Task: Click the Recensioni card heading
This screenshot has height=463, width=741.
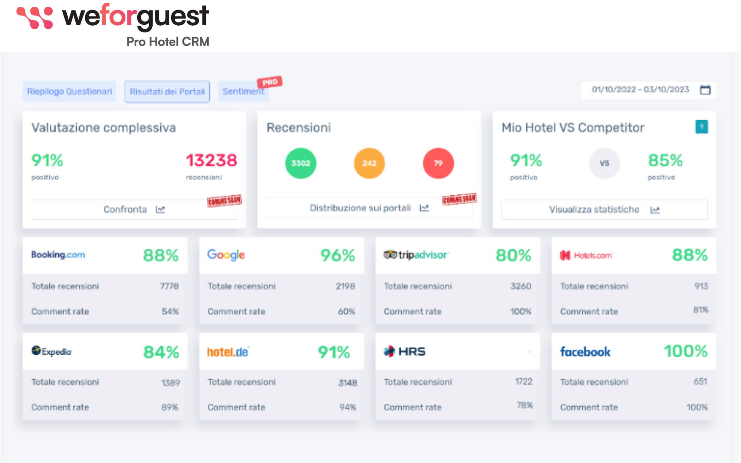Action: (299, 128)
